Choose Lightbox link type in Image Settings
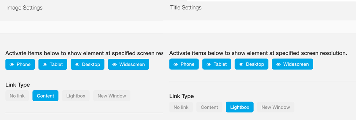The width and height of the screenshot is (356, 120). click(x=76, y=96)
